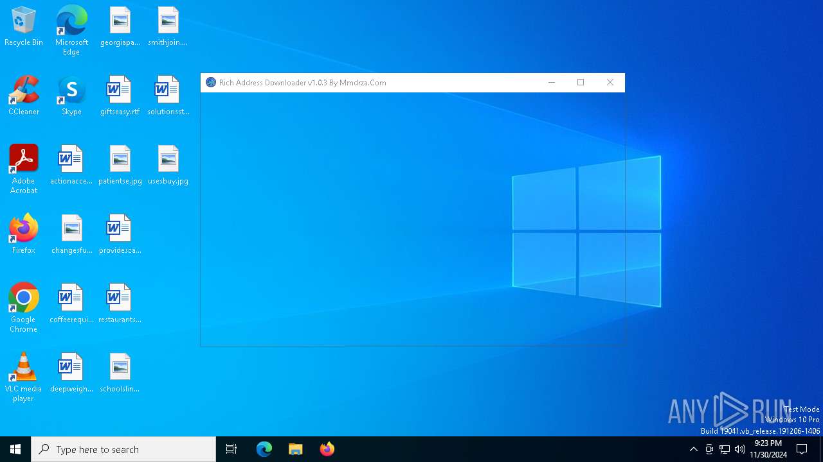Select the Google Chrome desktop shortcut

pos(24,308)
